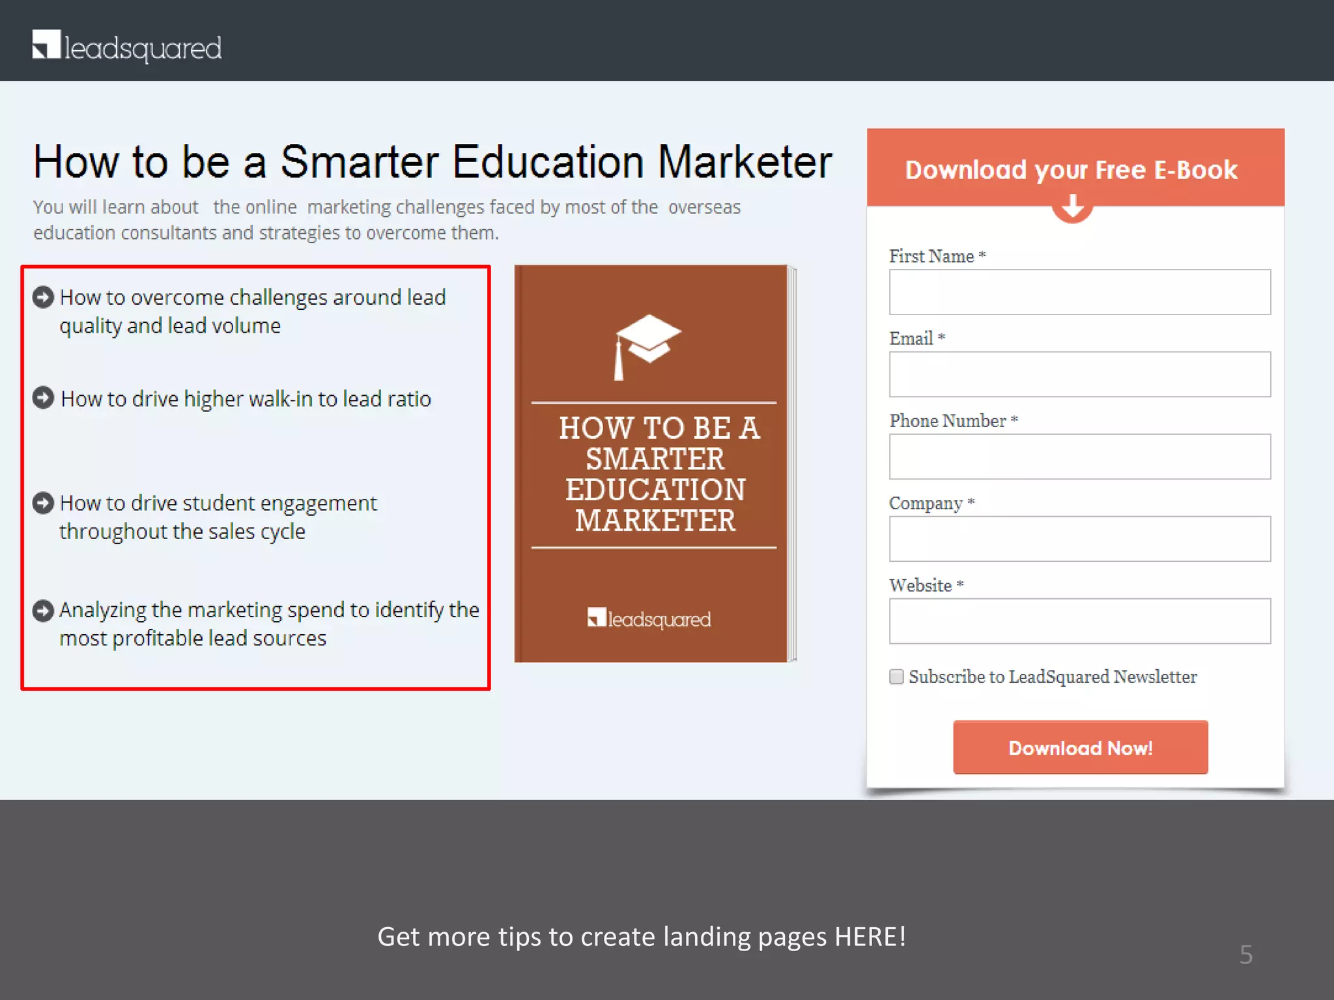
Task: Click the Phone Number field label
Action: click(x=954, y=421)
